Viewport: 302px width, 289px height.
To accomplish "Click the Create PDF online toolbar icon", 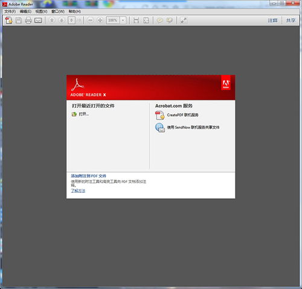I will click(8, 20).
